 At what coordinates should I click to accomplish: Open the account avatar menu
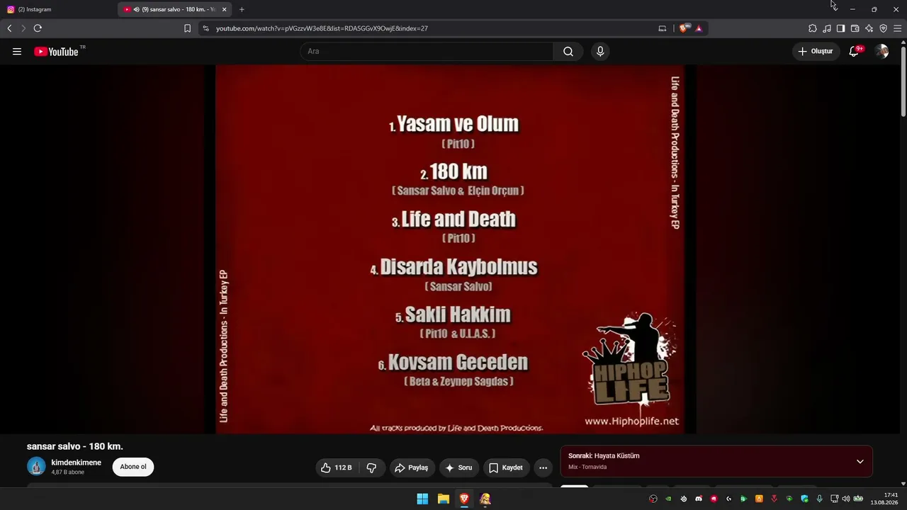point(881,51)
